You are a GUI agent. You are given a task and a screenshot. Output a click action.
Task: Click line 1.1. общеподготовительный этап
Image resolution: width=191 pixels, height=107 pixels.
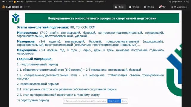pyautogui.click(x=79, y=70)
